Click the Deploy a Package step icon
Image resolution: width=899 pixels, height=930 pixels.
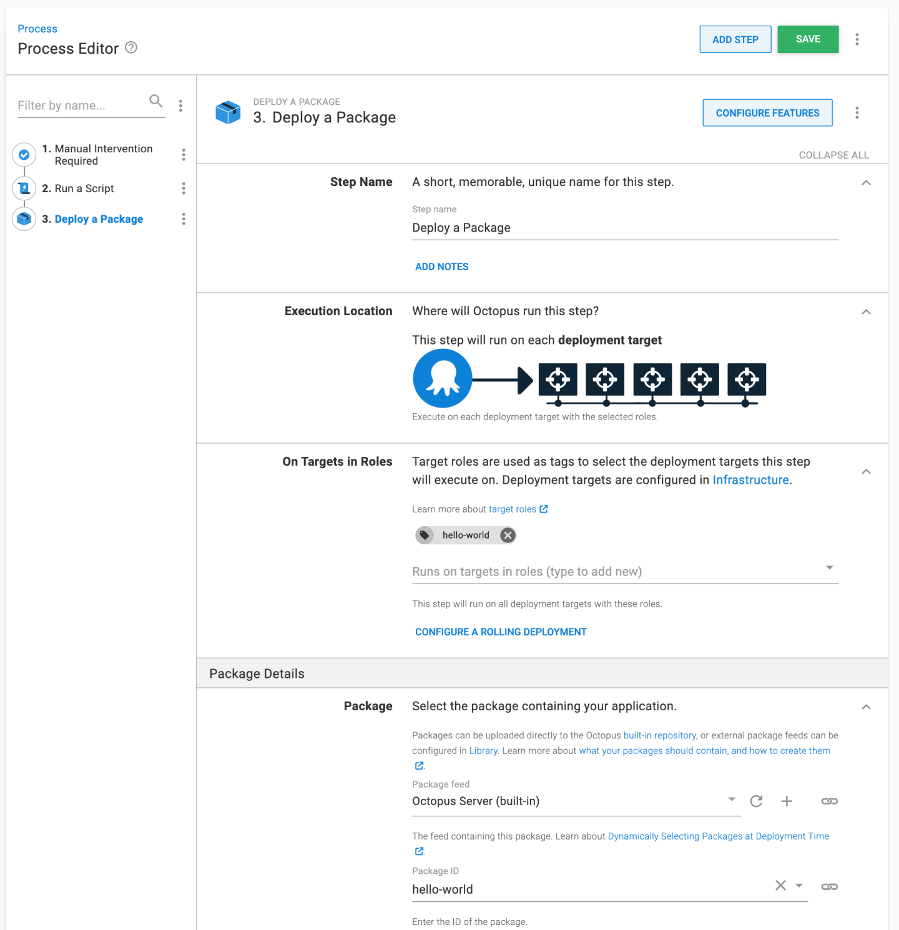click(23, 219)
